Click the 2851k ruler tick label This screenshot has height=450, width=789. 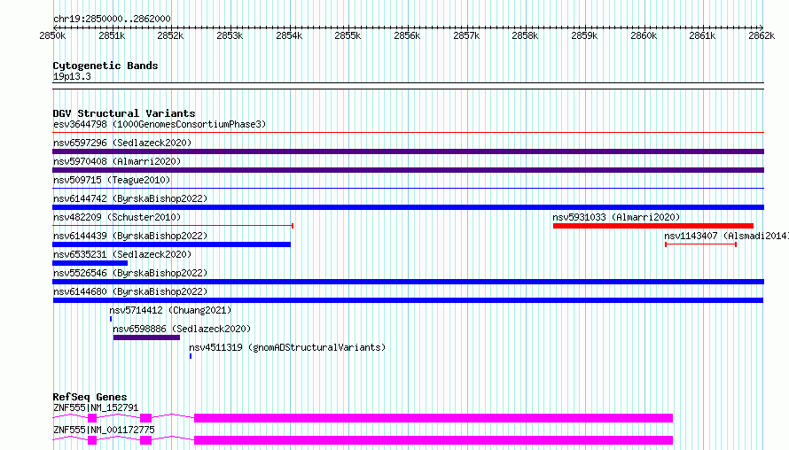(112, 35)
